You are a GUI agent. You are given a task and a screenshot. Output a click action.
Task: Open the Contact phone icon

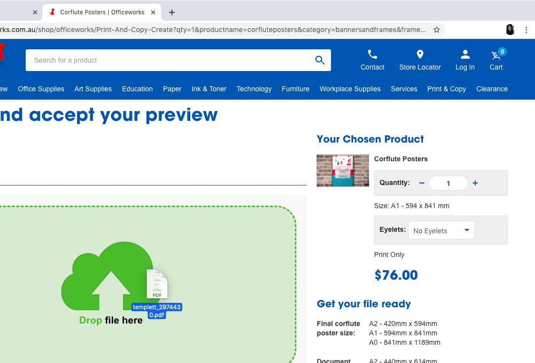point(372,54)
